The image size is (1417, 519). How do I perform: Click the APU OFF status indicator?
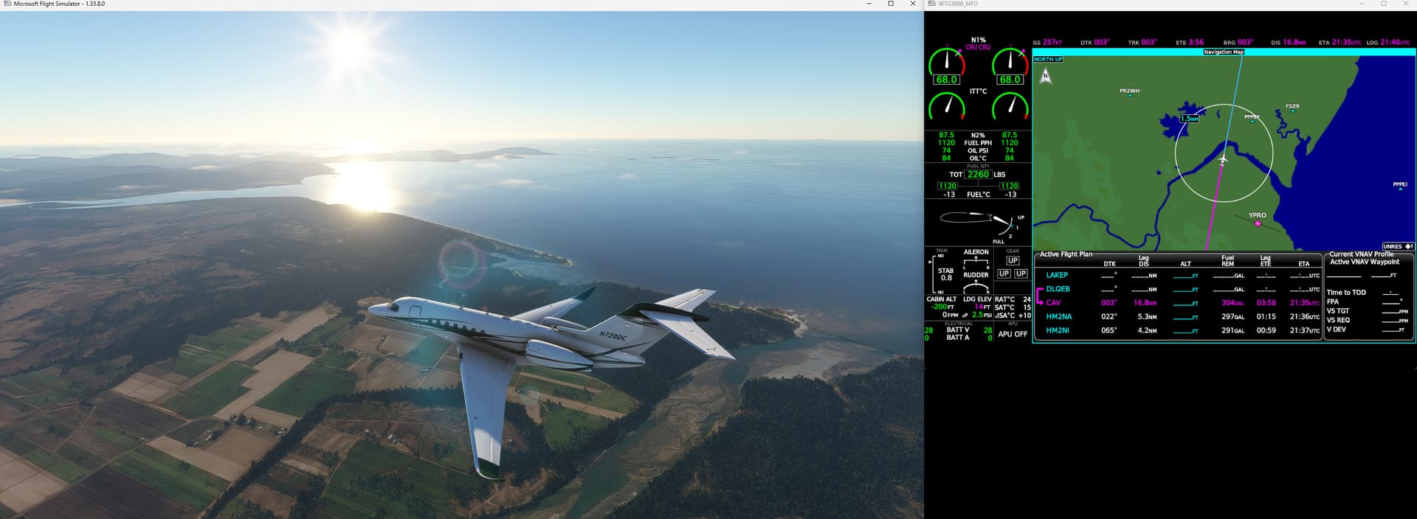pyautogui.click(x=1012, y=334)
